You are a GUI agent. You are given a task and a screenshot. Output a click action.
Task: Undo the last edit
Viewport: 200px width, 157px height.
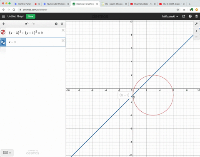point(27,24)
